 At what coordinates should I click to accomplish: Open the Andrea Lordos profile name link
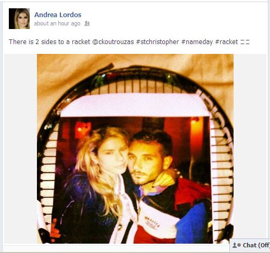[58, 15]
